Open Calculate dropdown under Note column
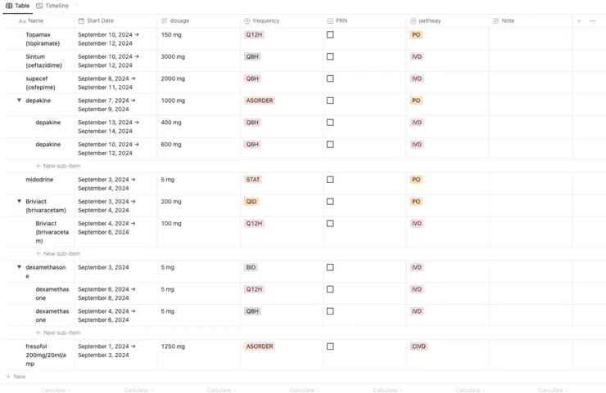 (553, 391)
